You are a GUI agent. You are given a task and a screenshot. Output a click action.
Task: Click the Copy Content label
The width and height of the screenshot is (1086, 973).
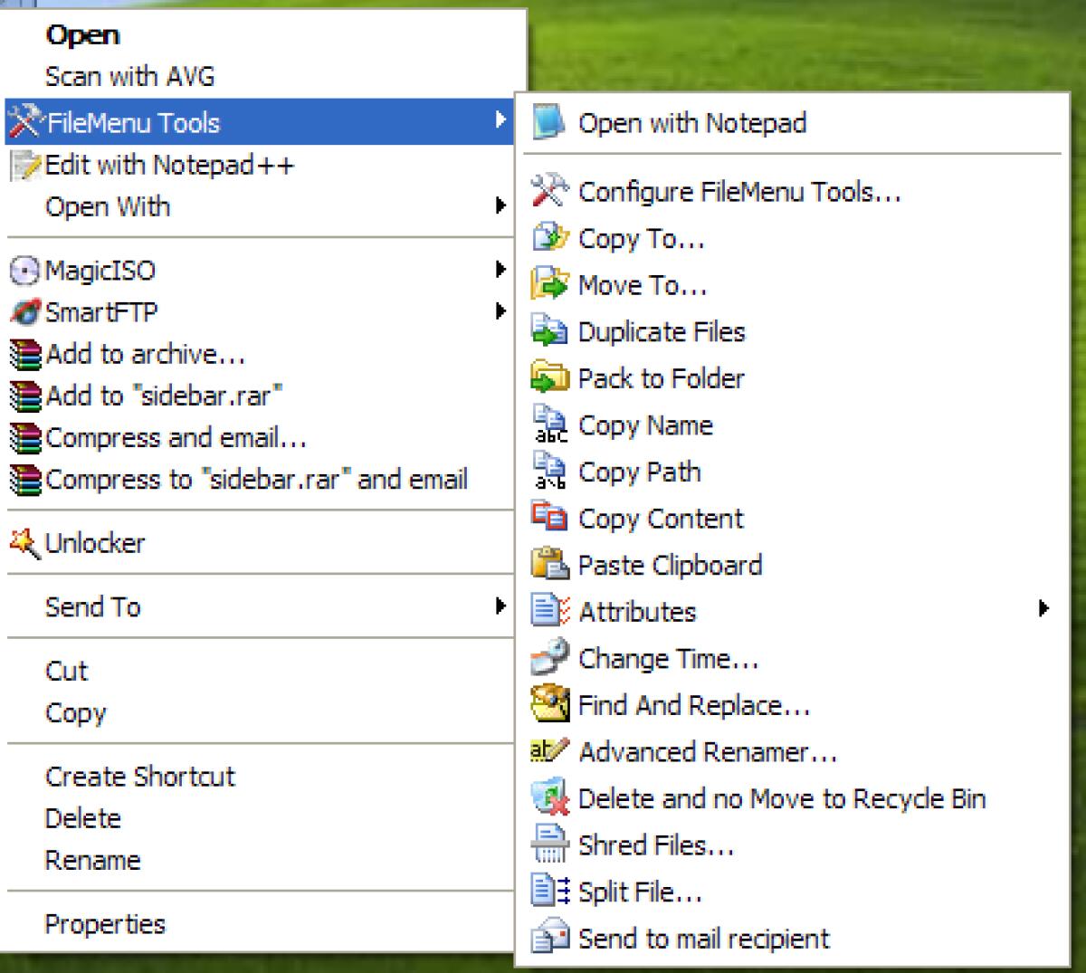(661, 519)
